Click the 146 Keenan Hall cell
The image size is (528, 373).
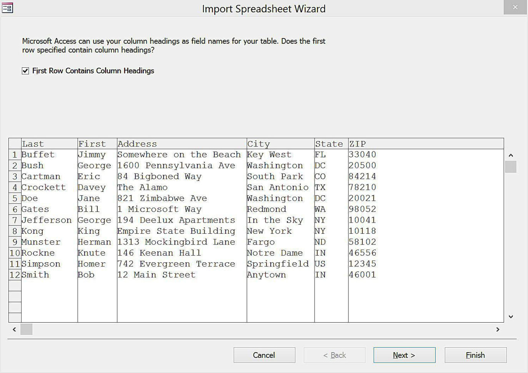click(182, 253)
